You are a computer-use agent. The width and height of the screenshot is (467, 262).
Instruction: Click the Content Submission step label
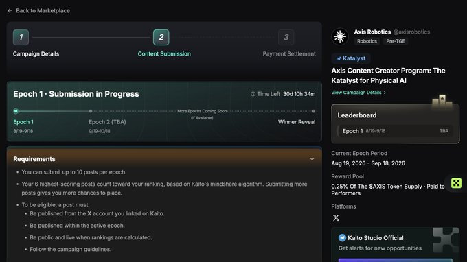coord(164,53)
